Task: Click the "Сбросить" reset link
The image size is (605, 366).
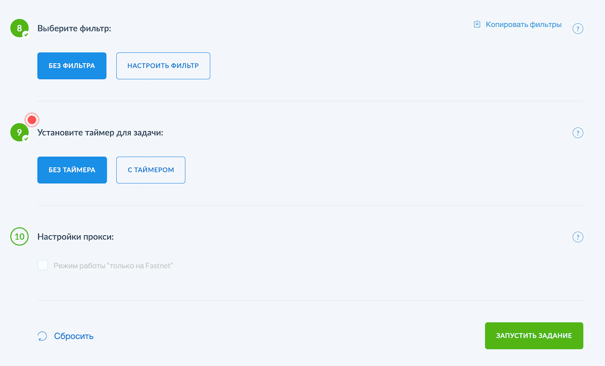Action: [x=74, y=336]
